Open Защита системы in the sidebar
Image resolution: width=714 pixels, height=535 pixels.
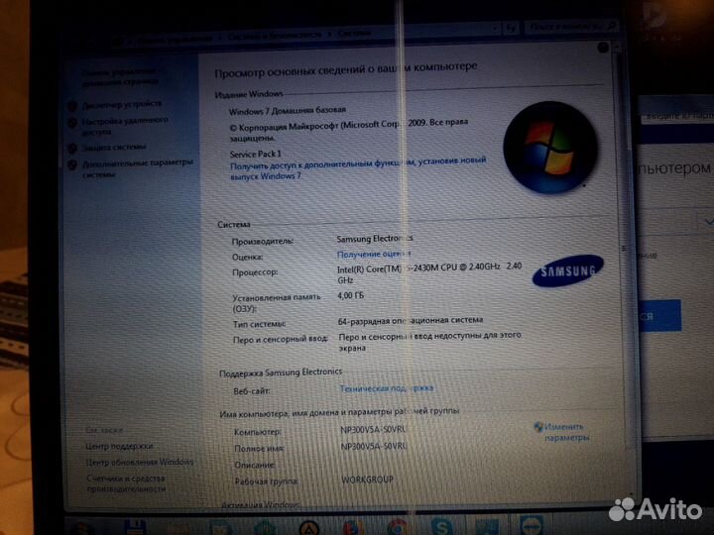pyautogui.click(x=113, y=148)
